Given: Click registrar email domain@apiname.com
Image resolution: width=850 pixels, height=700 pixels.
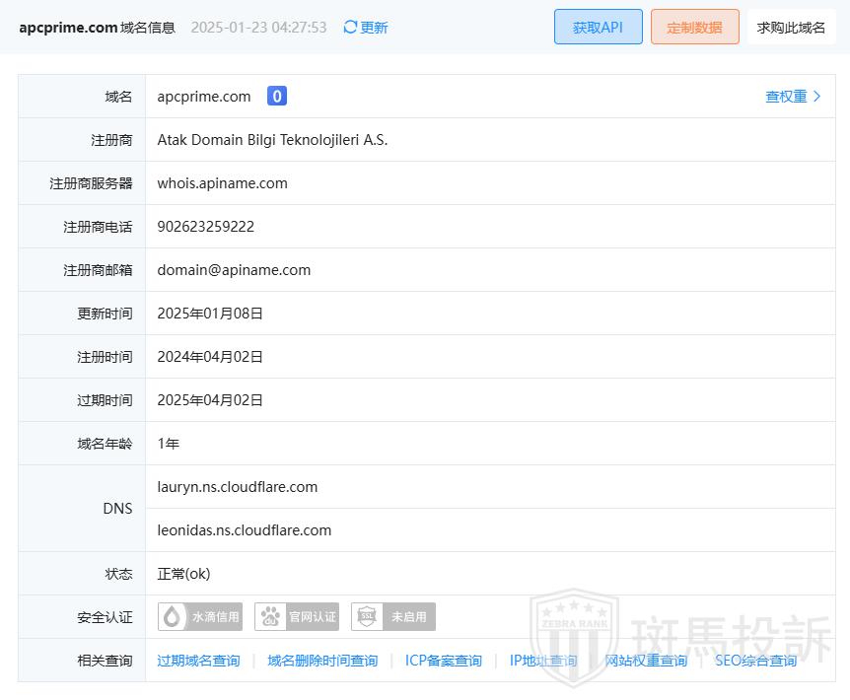Looking at the screenshot, I should tap(234, 270).
